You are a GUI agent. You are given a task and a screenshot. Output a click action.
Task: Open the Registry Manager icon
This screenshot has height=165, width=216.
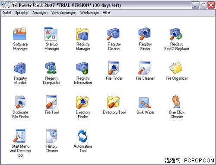click(x=82, y=34)
